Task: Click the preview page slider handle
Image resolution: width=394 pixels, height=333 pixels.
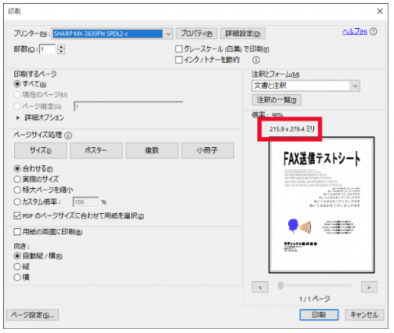Action: (281, 286)
